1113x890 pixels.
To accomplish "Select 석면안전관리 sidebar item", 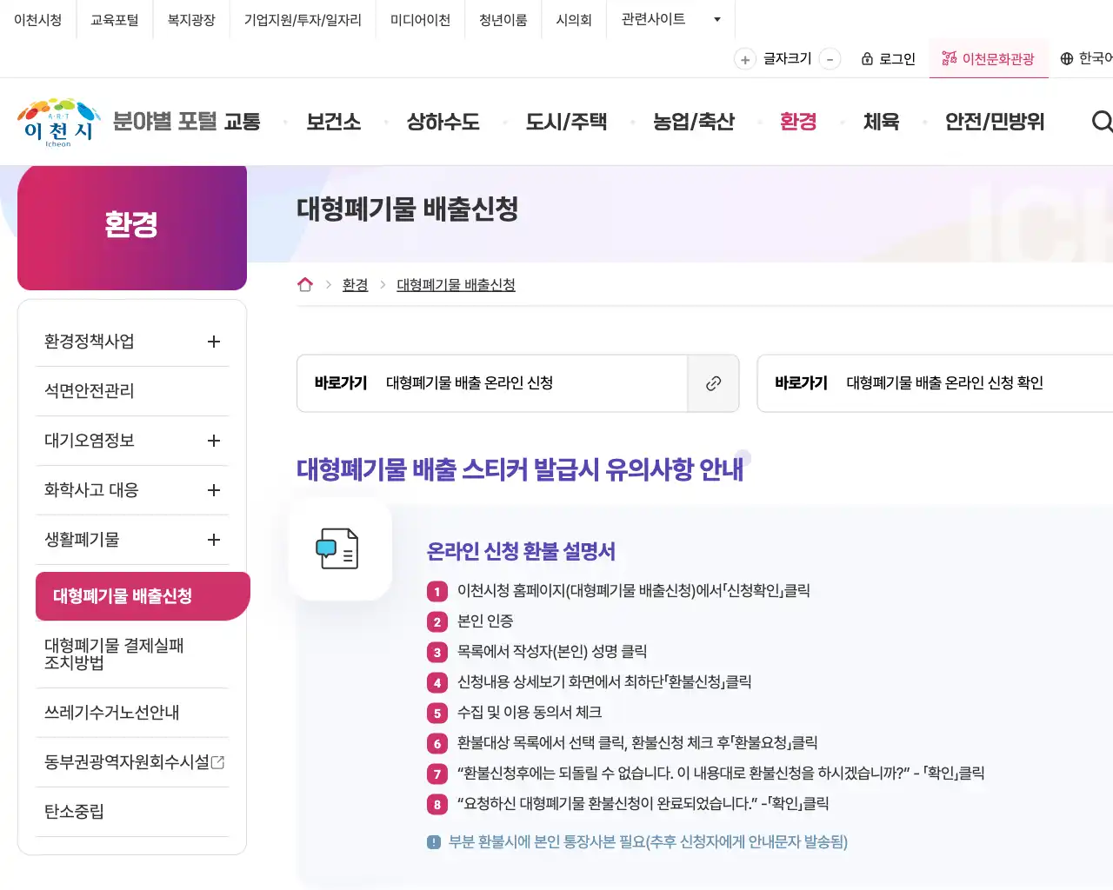I will [132, 391].
